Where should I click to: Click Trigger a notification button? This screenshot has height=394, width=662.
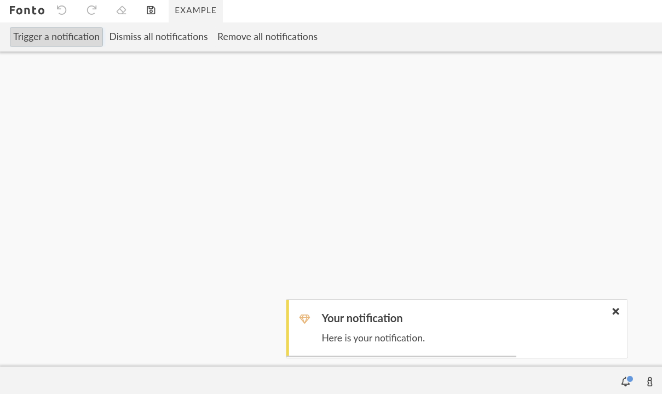[56, 37]
